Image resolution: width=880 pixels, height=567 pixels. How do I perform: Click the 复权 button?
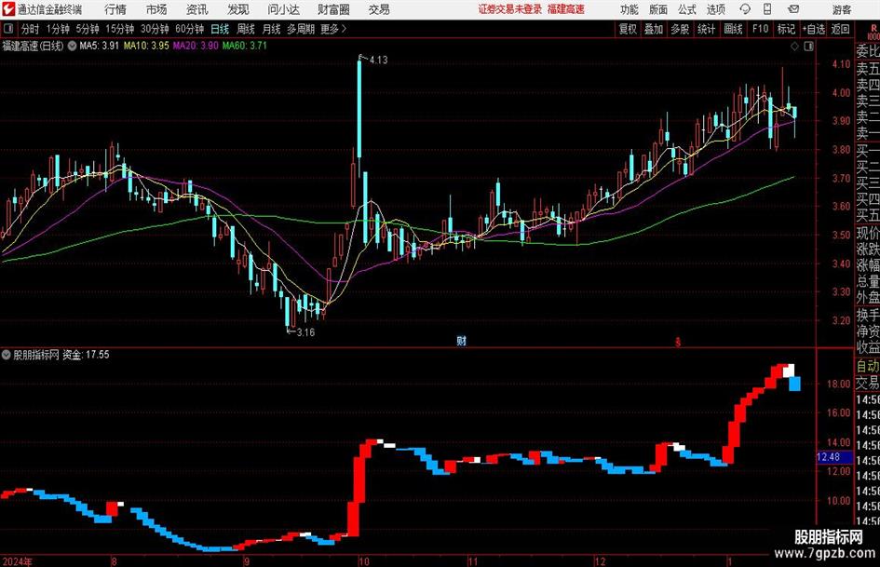pos(628,29)
